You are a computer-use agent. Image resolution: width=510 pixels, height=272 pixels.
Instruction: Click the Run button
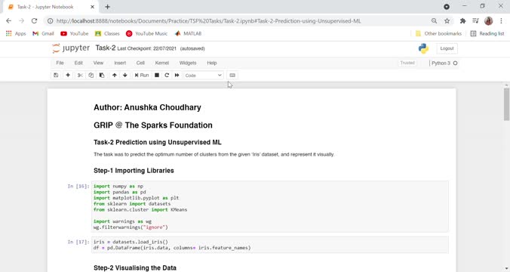point(142,76)
